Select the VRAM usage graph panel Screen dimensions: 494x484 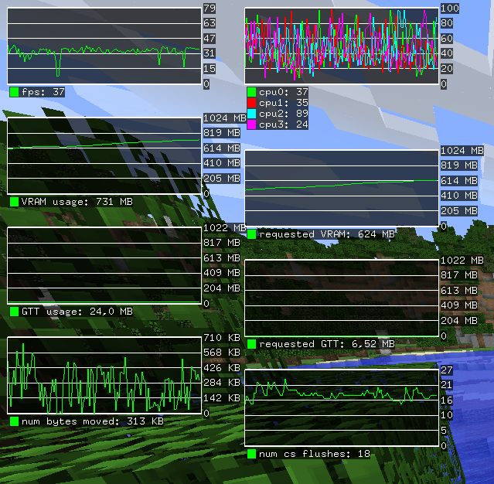[104, 155]
